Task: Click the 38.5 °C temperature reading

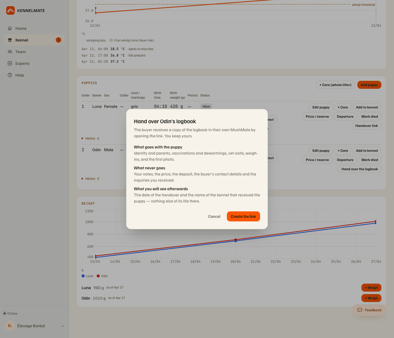Action: 118,49
